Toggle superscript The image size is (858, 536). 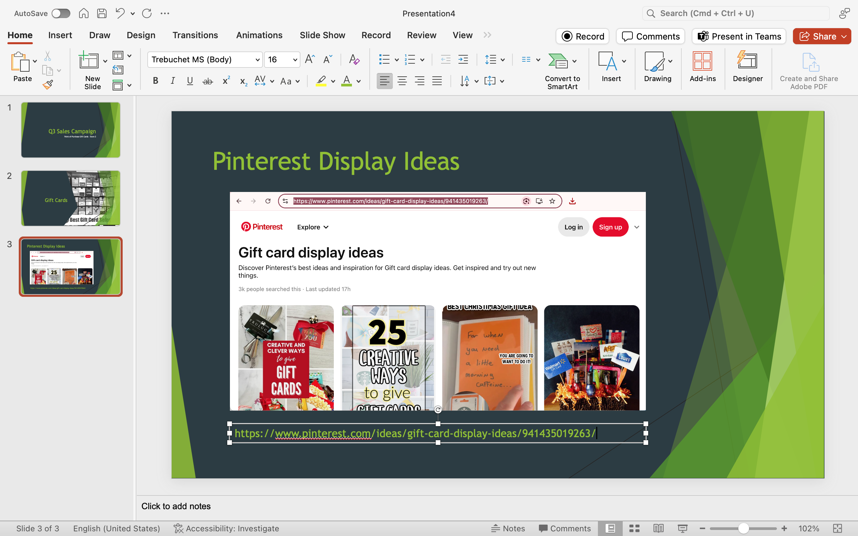(226, 81)
